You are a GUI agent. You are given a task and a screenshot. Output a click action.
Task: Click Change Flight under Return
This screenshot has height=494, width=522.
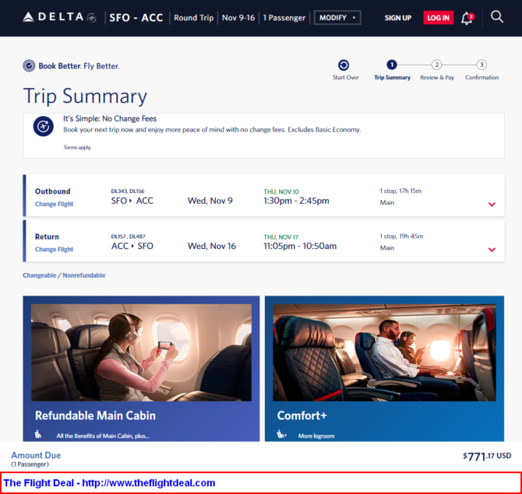(x=54, y=249)
